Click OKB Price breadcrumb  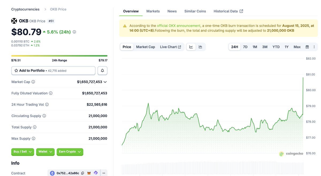(x=58, y=9)
